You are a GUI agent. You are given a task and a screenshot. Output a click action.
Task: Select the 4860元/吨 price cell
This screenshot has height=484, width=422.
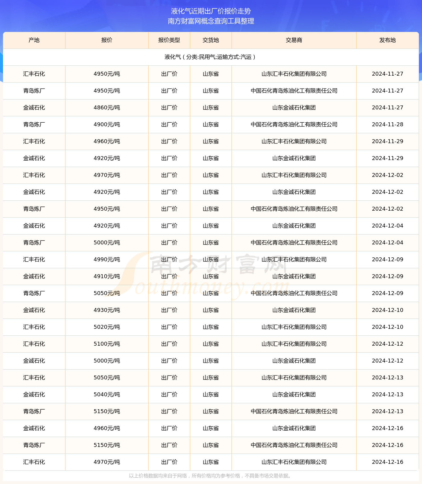coord(107,108)
